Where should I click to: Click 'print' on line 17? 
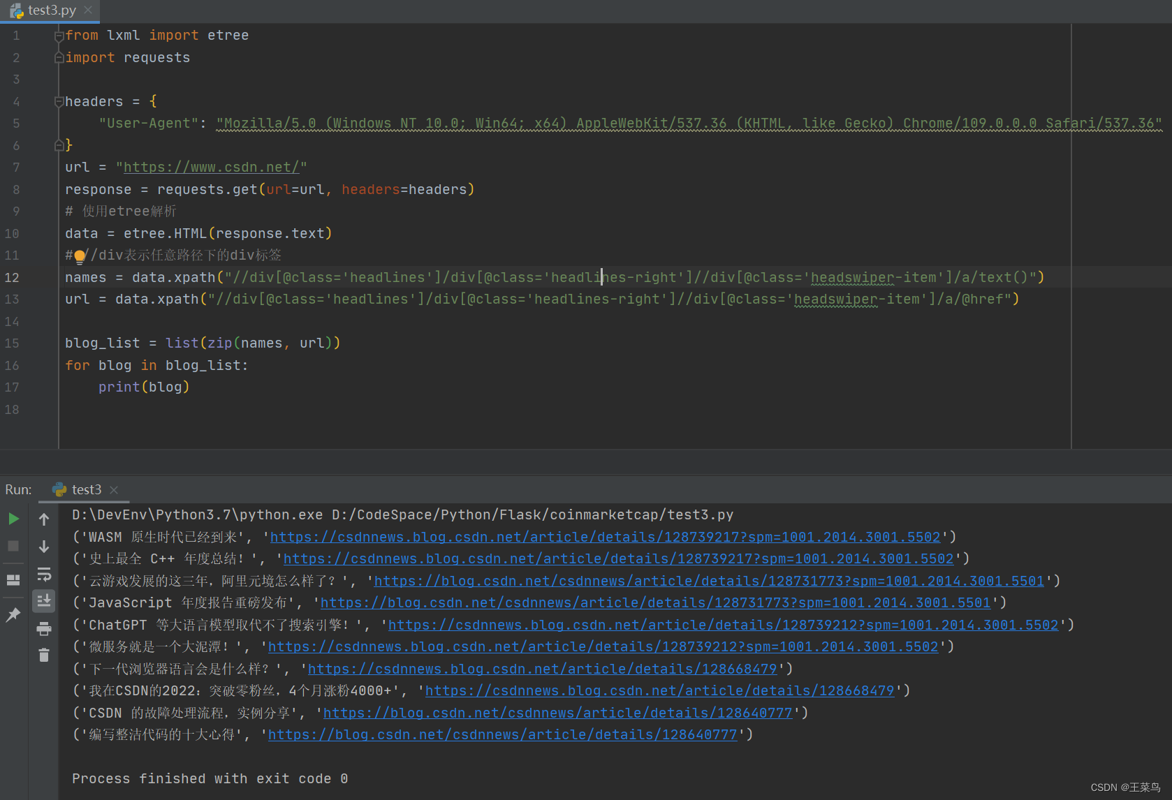point(119,387)
